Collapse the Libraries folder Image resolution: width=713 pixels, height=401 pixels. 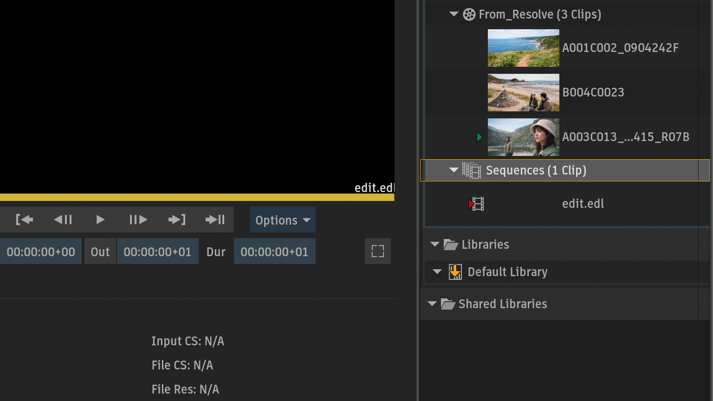tap(435, 244)
